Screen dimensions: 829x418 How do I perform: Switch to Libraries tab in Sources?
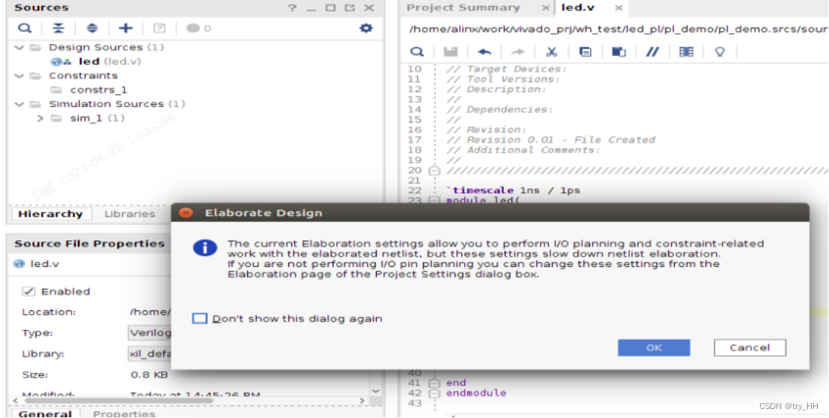[130, 214]
